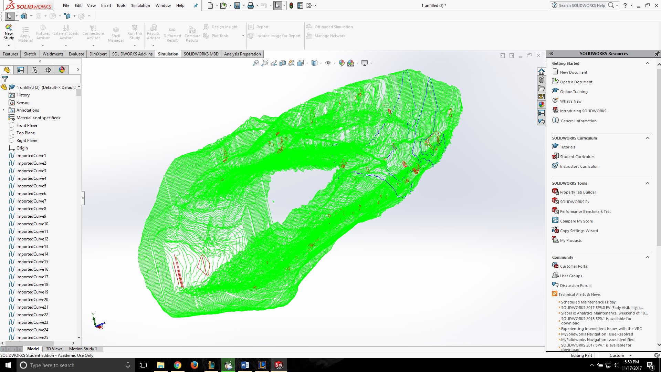Click the Deformed Result icon
The height and width of the screenshot is (372, 661).
tap(172, 33)
